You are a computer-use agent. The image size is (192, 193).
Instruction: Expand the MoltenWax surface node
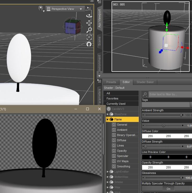point(107,177)
